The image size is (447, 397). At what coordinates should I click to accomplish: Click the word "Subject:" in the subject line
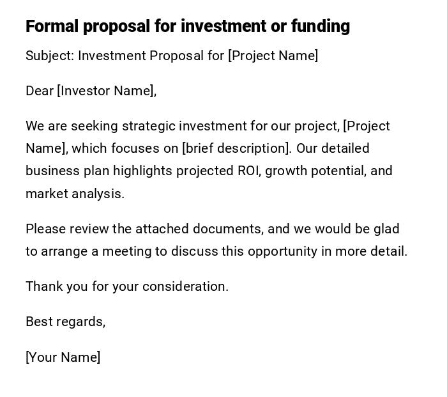point(50,56)
